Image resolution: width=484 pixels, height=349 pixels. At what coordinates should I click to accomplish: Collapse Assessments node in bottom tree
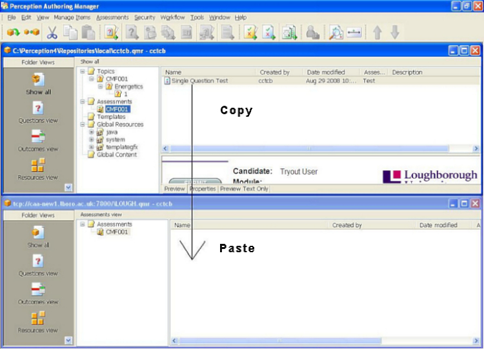point(83,224)
